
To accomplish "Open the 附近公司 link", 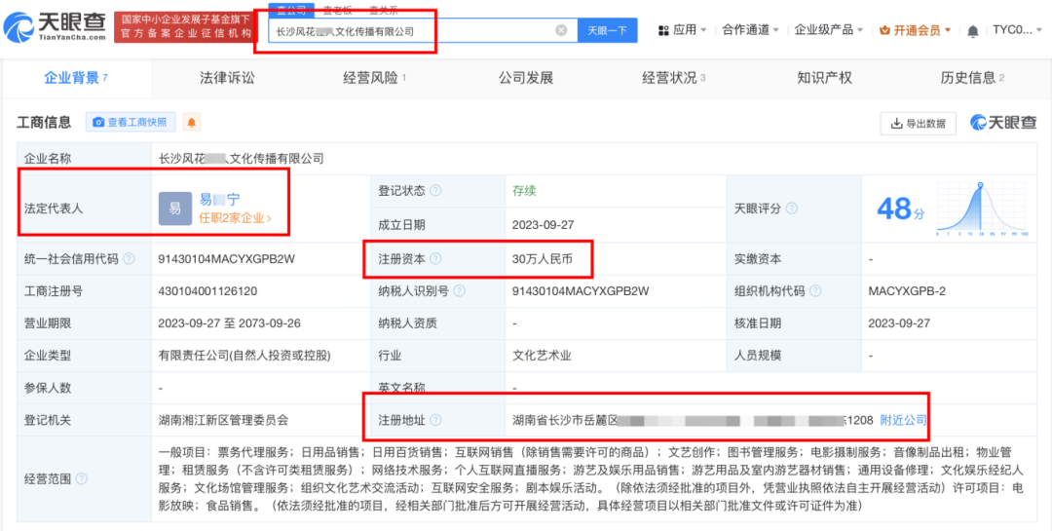I will tap(903, 421).
